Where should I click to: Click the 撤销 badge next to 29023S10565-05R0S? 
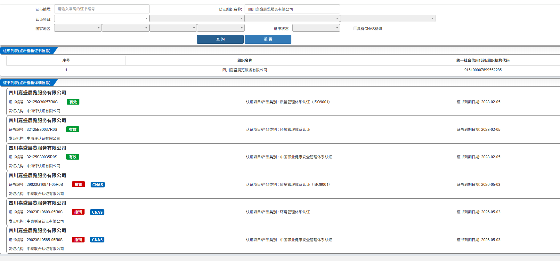point(78,240)
